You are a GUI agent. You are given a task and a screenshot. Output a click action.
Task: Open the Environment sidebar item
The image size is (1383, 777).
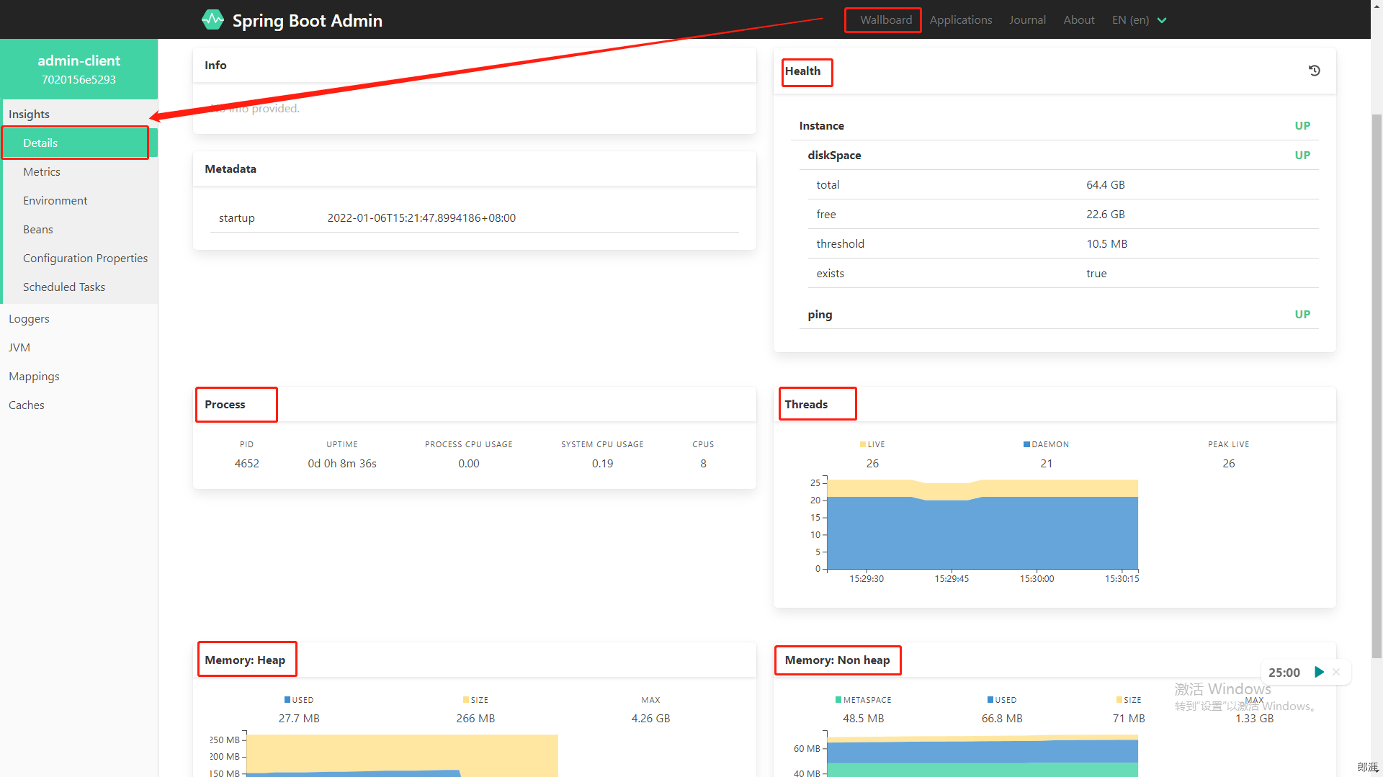click(x=79, y=200)
